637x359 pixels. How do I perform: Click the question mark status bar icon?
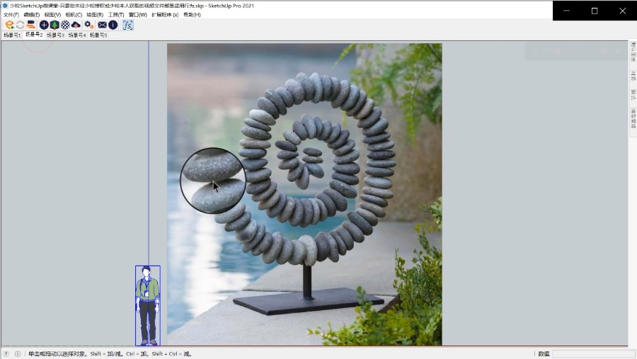(x=6, y=354)
